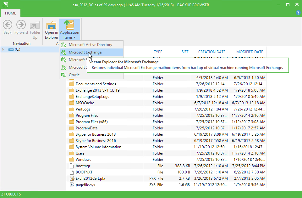
Task: Click the Forward navigation arrow icon
Action: click(x=21, y=25)
